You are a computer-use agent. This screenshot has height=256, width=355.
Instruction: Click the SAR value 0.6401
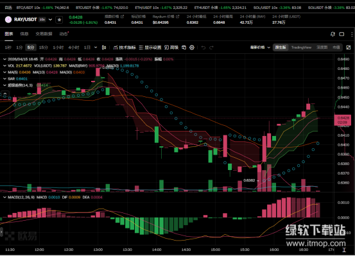click(22, 79)
